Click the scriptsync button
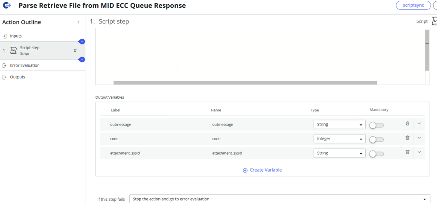Image resolution: width=437 pixels, height=208 pixels. coord(413,5)
